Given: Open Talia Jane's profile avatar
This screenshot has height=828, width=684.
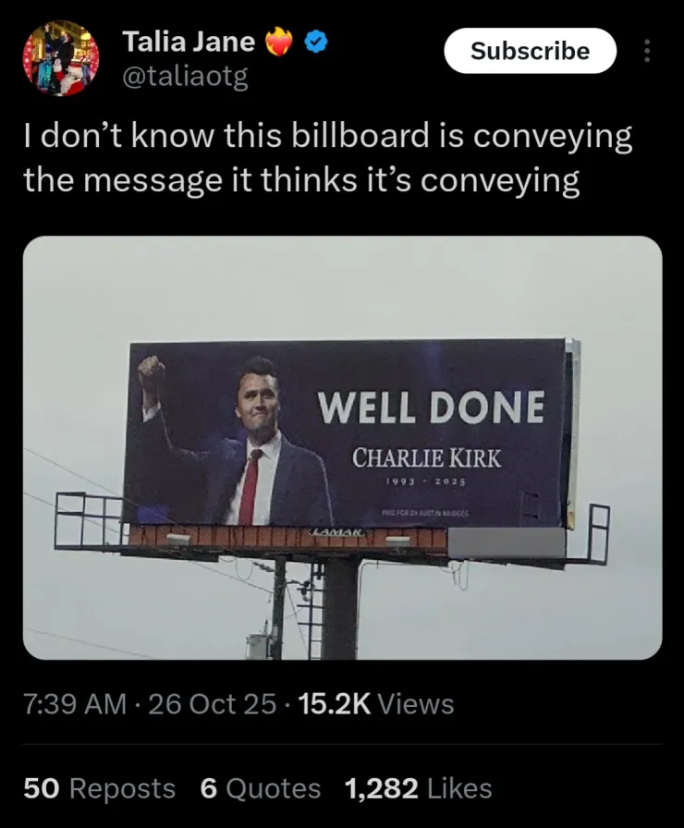Looking at the screenshot, I should click(60, 59).
